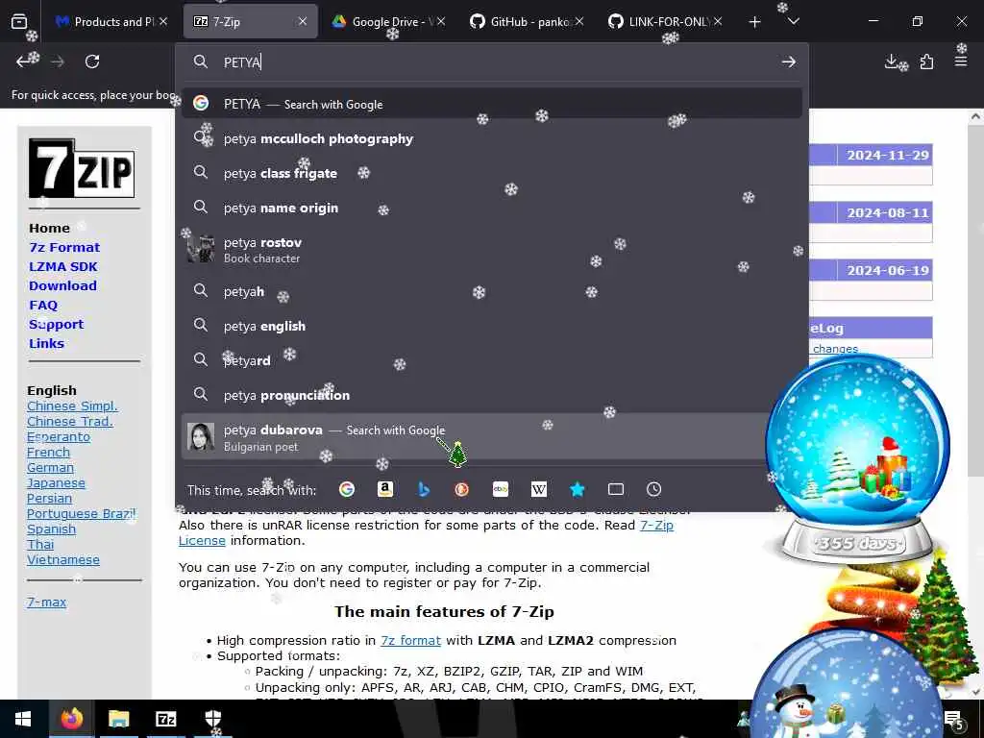Switch to the LINK-FOR-ONLY tab
This screenshot has width=984, height=738.
[x=665, y=21]
